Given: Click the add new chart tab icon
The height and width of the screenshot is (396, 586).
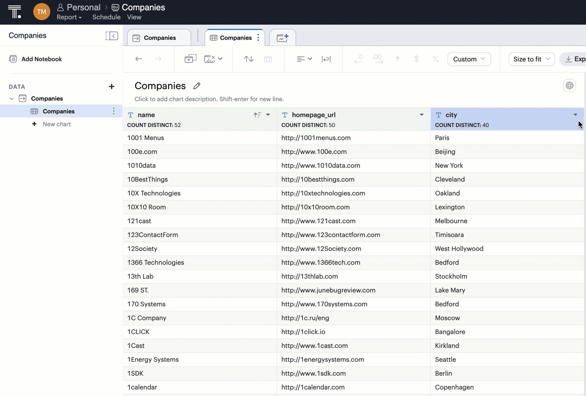Looking at the screenshot, I should coord(282,38).
